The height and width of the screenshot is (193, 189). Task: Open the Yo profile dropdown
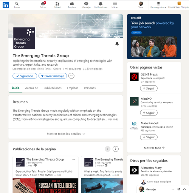pyautogui.click(x=141, y=5)
